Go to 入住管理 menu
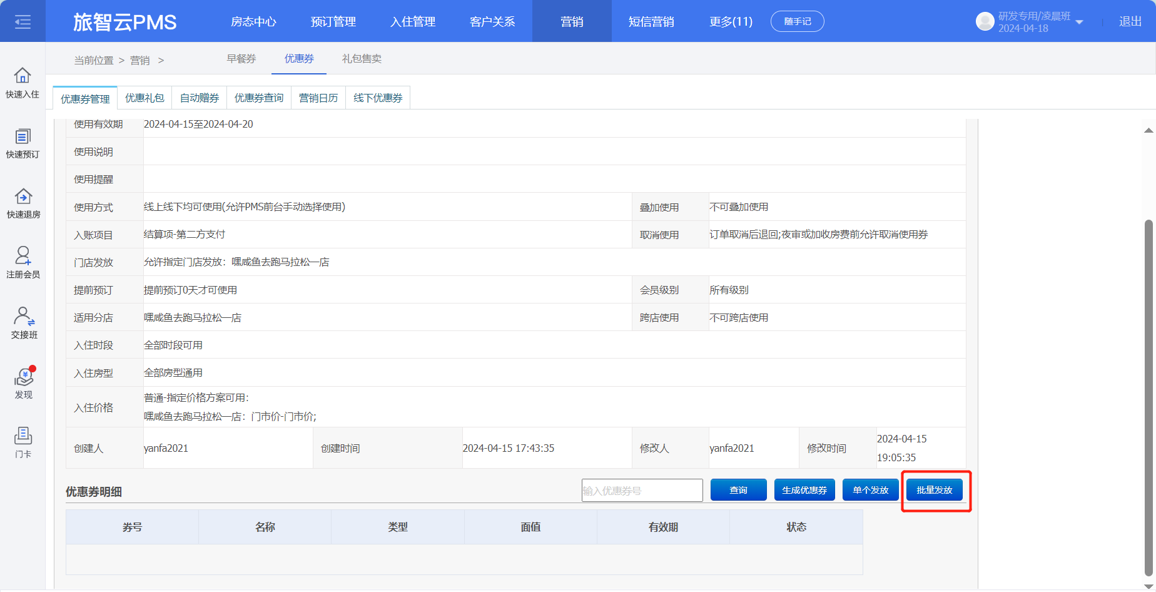The image size is (1156, 592). pyautogui.click(x=412, y=22)
